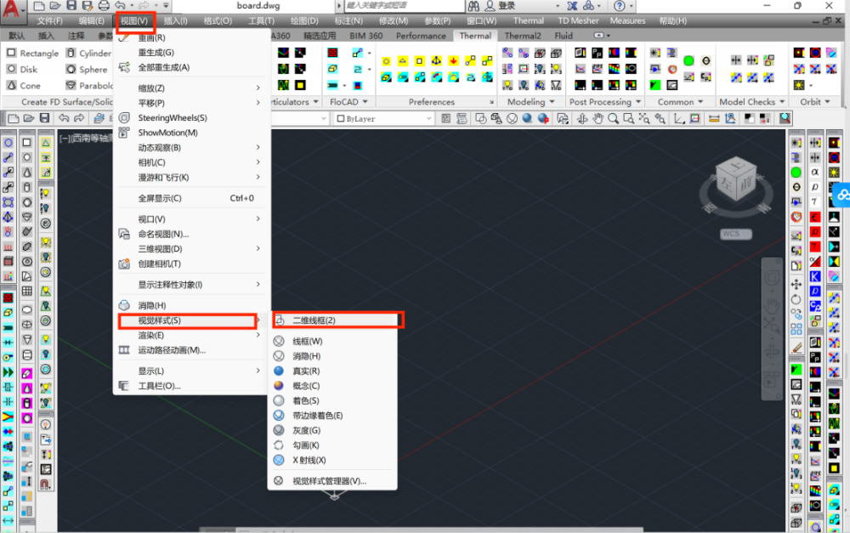Click the Zoom Window tool in toolbar
Screen dimensions: 850x533
(629, 118)
